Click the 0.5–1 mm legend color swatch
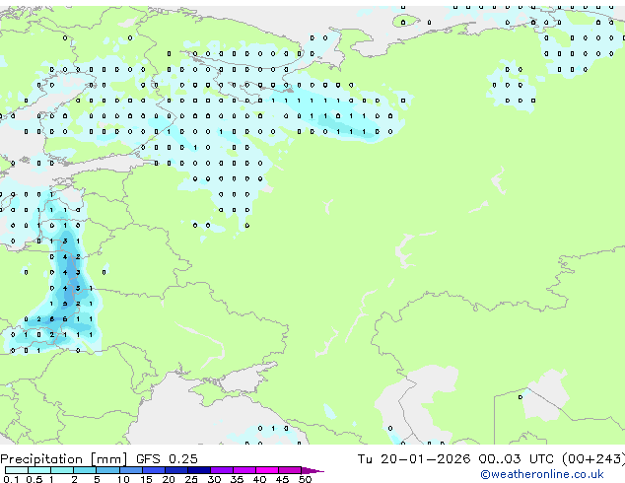The height and width of the screenshot is (483, 625). (39, 470)
